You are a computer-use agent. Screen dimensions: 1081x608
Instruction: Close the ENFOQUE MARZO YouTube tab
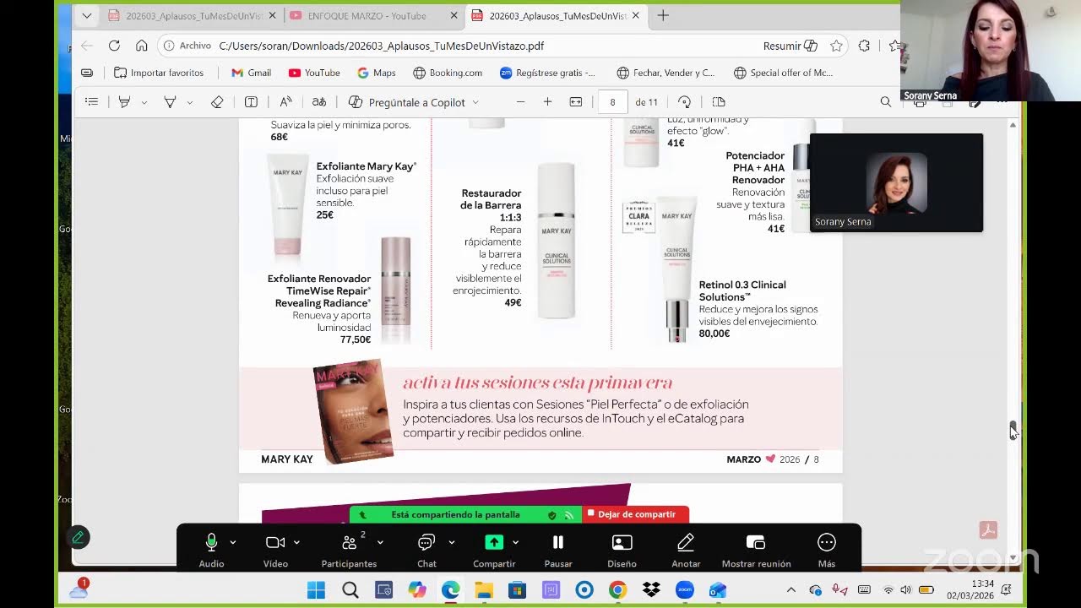[454, 16]
